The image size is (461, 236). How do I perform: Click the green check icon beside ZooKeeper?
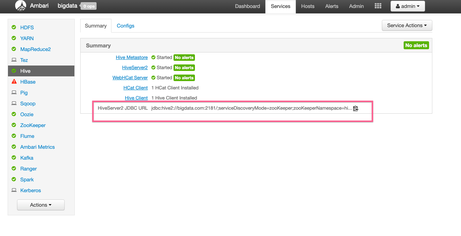(x=14, y=125)
